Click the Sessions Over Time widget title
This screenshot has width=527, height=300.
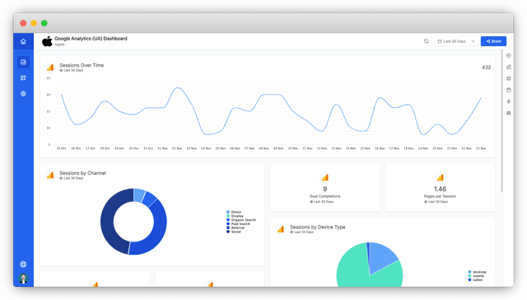(x=82, y=65)
